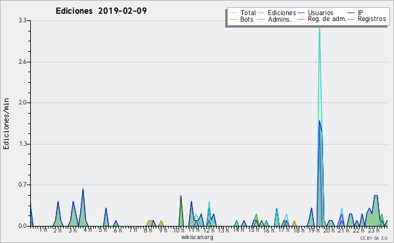
Task: Click the '5 h' x-axis label
Action: (102, 230)
